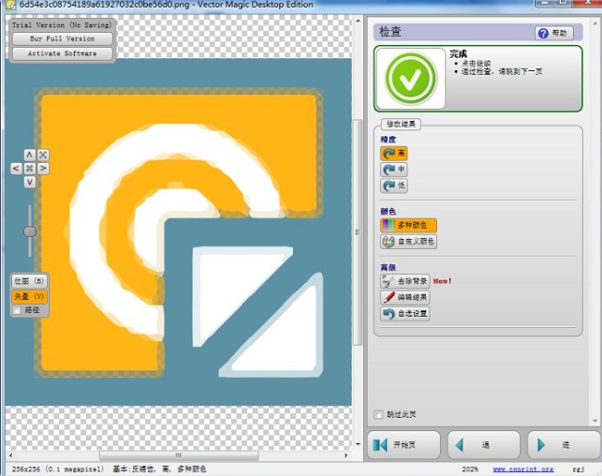Choose 自定义颜色 custom palette
The width and height of the screenshot is (602, 476).
(408, 241)
